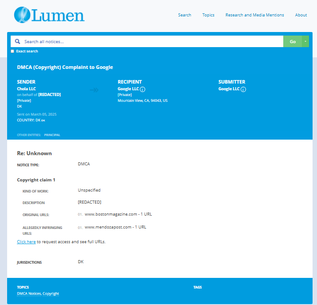
Task: Click the Unspecified kind of work value
Action: pyautogui.click(x=89, y=190)
